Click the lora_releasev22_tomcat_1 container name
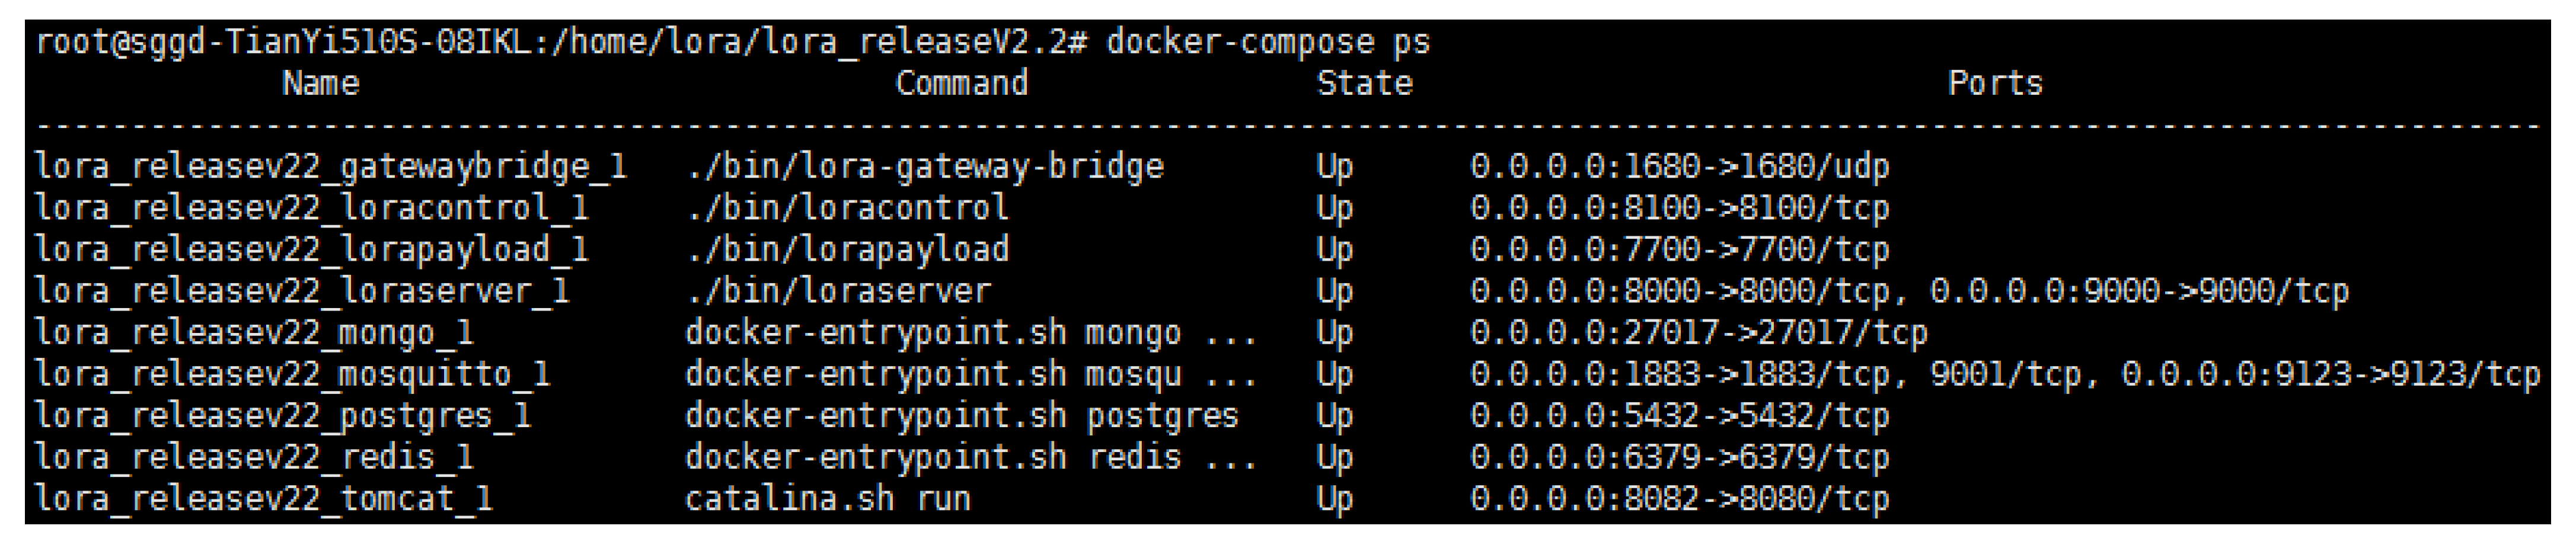This screenshot has height=548, width=2576. 264,498
